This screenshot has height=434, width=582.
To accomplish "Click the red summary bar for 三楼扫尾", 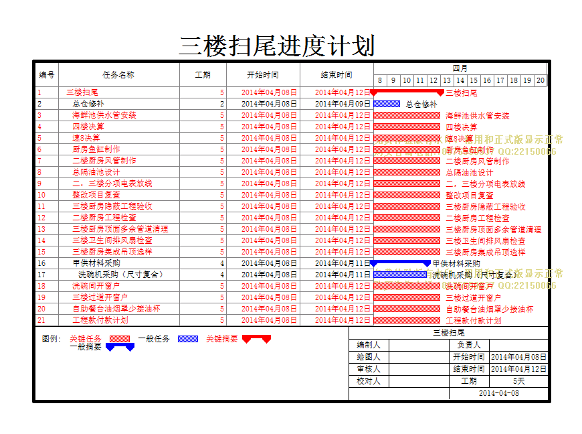I will pos(407,92).
